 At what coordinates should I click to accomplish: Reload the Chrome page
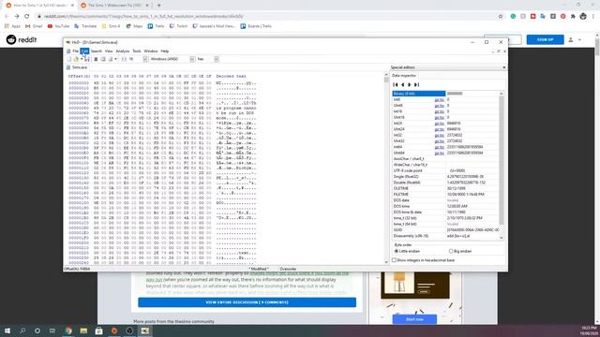27,17
